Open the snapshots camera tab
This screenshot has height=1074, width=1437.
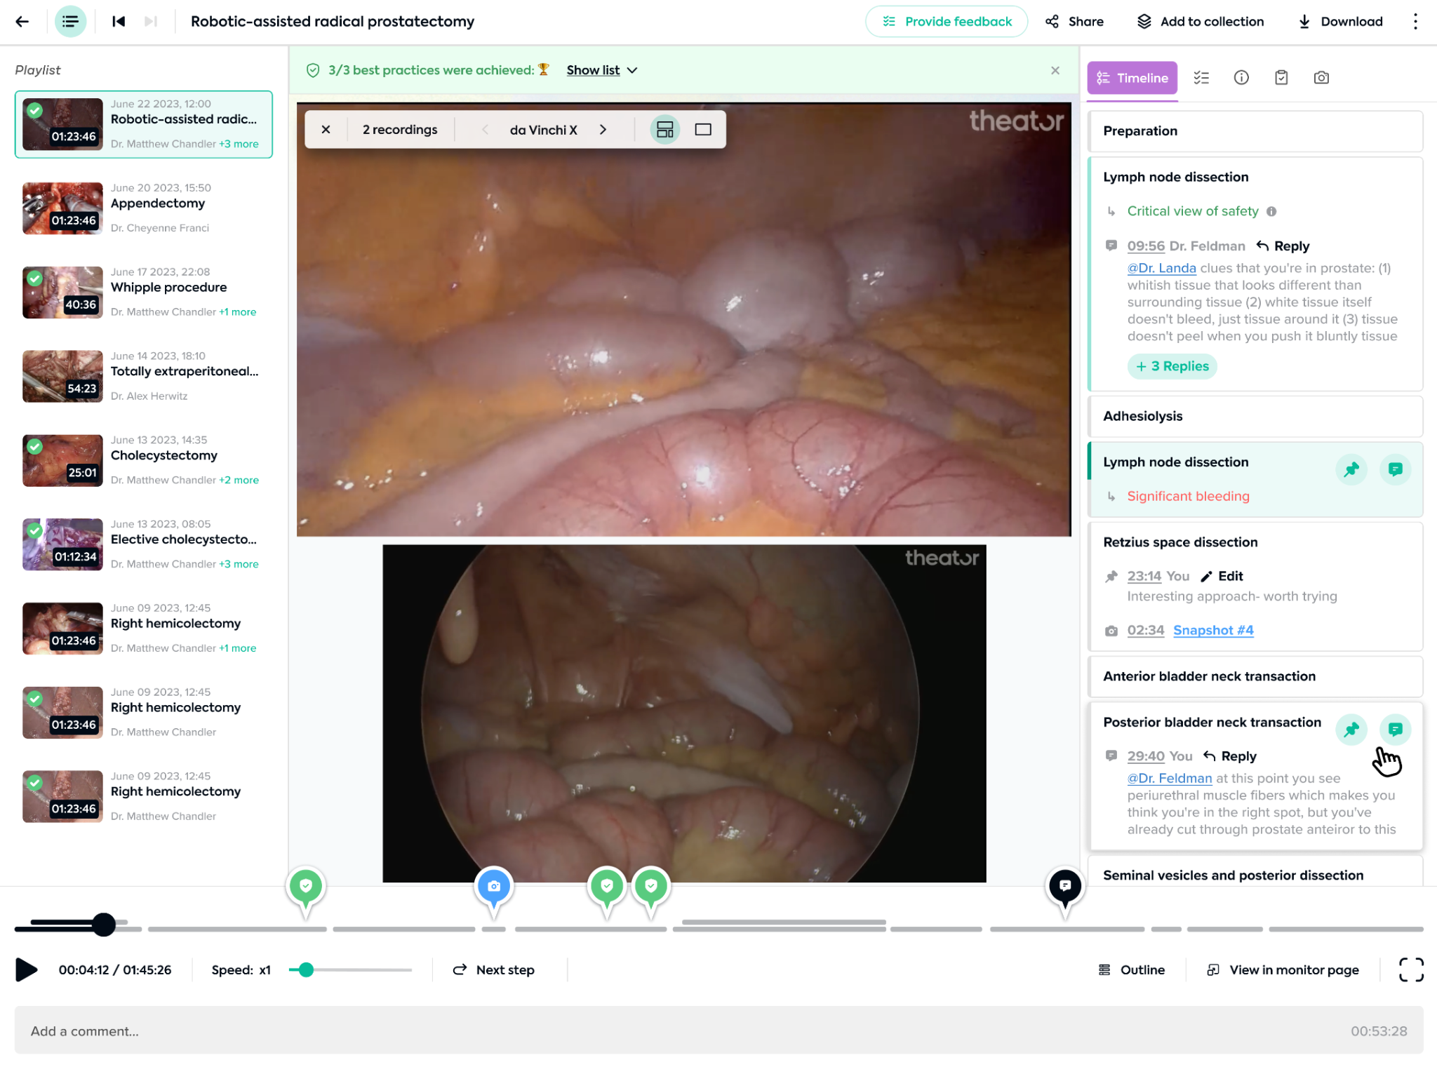1321,78
